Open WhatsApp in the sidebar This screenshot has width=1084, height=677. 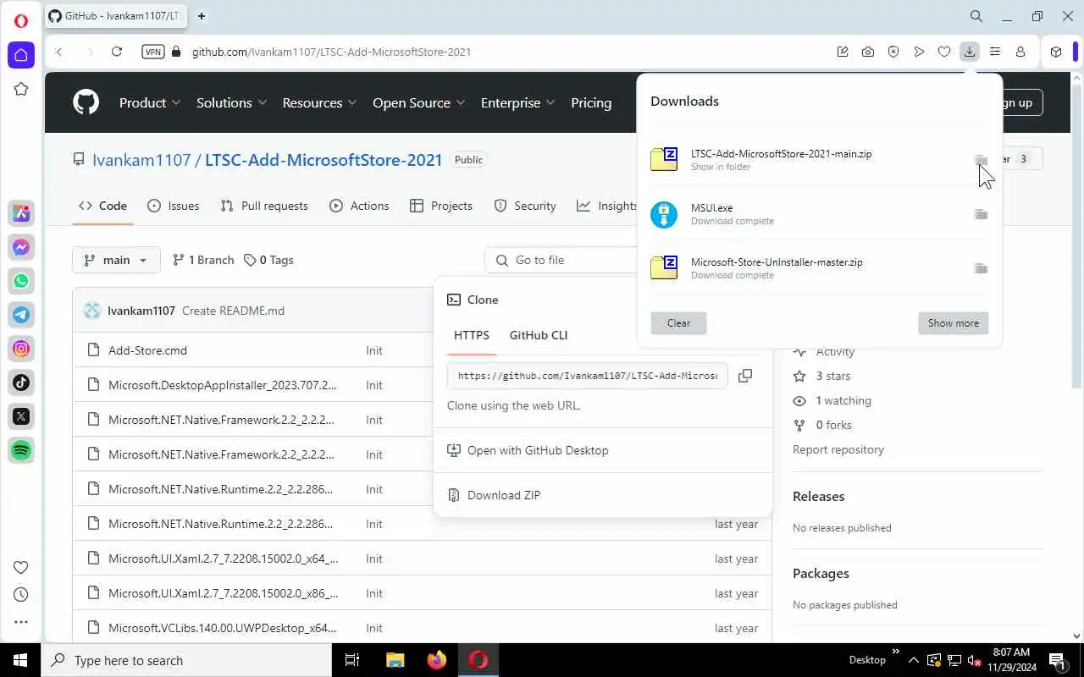21,281
